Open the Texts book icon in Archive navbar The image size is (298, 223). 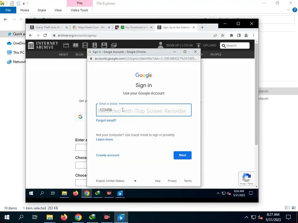75,45
